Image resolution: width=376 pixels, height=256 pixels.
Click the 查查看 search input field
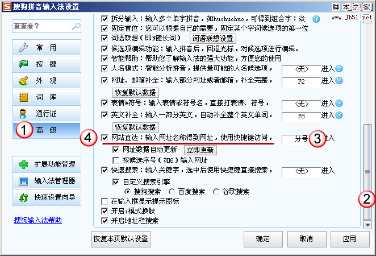47,26
